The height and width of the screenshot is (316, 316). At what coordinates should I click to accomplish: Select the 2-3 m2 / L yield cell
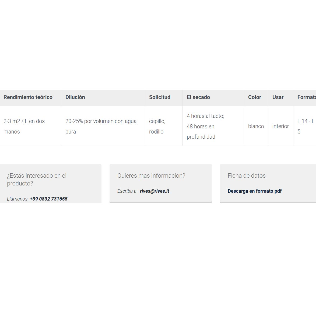pyautogui.click(x=31, y=126)
